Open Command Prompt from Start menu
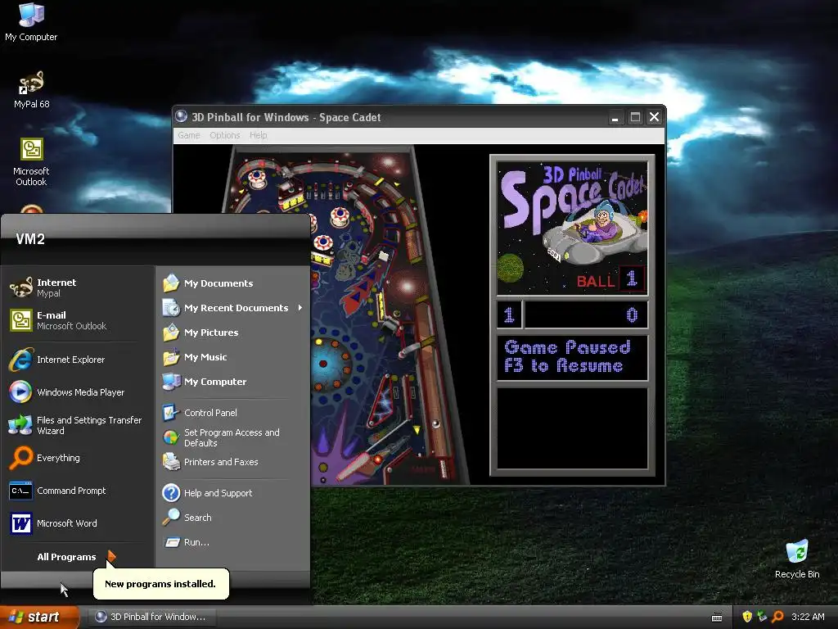This screenshot has width=838, height=629. pos(78,491)
